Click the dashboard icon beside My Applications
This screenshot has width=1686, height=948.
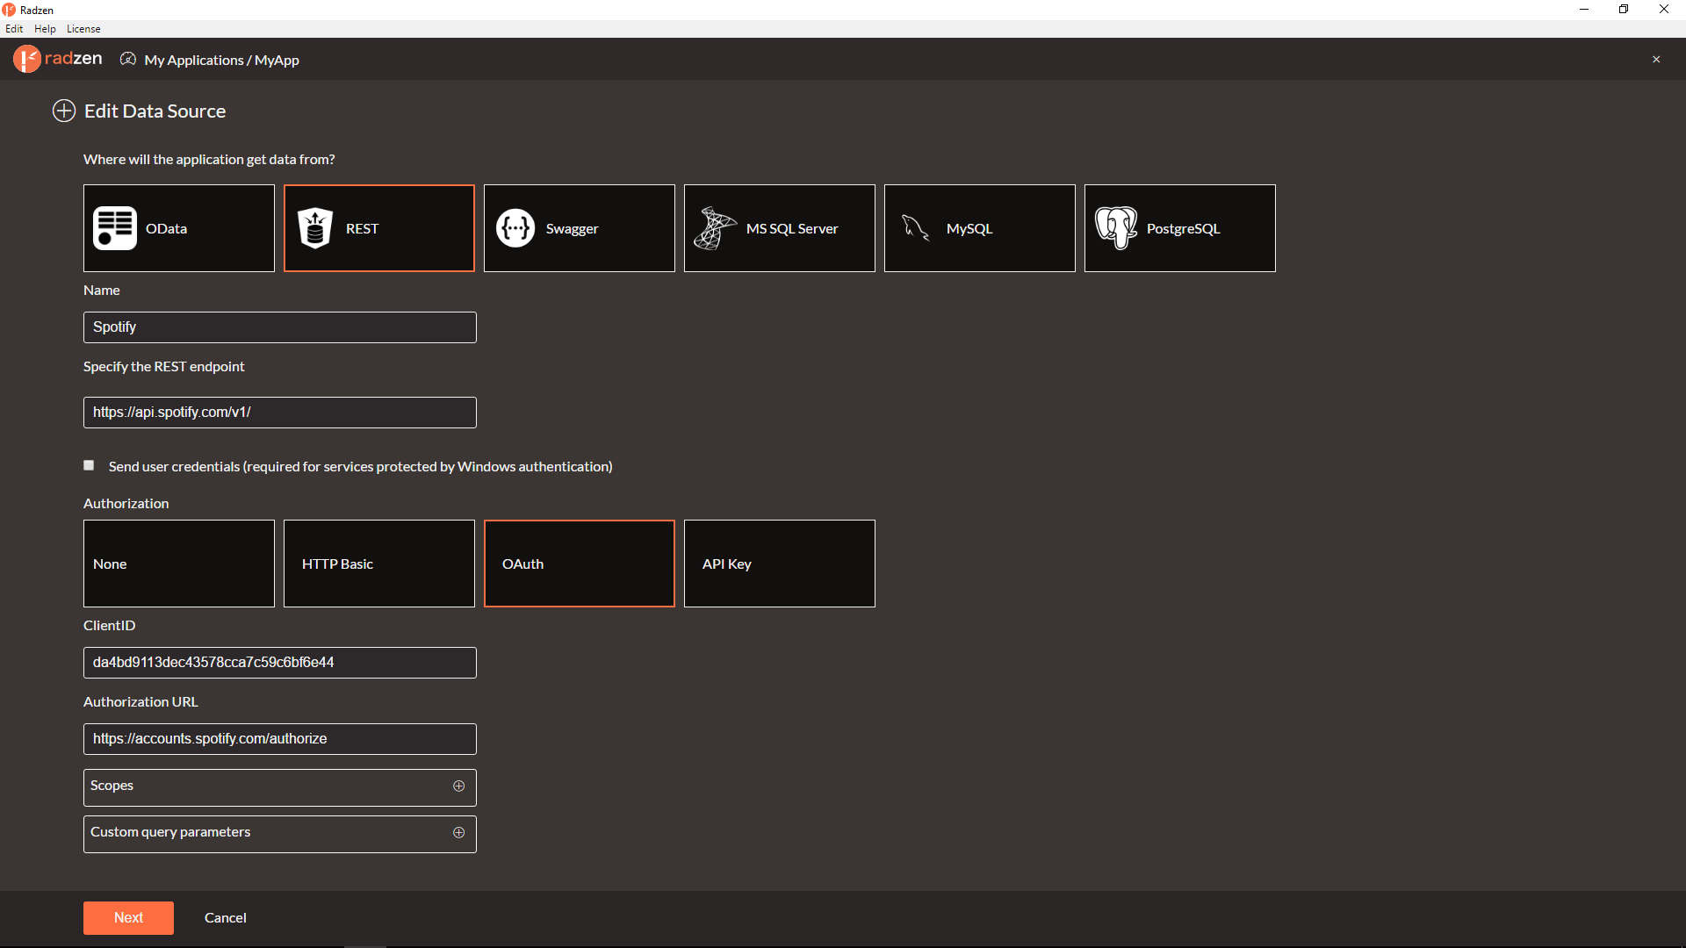[128, 59]
